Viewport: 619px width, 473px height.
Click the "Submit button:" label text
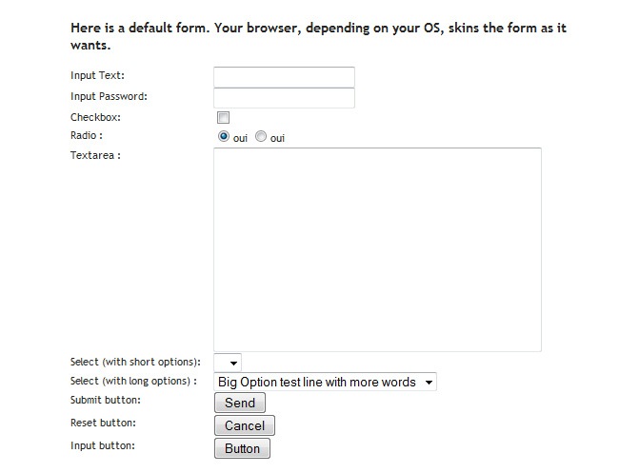[106, 400]
